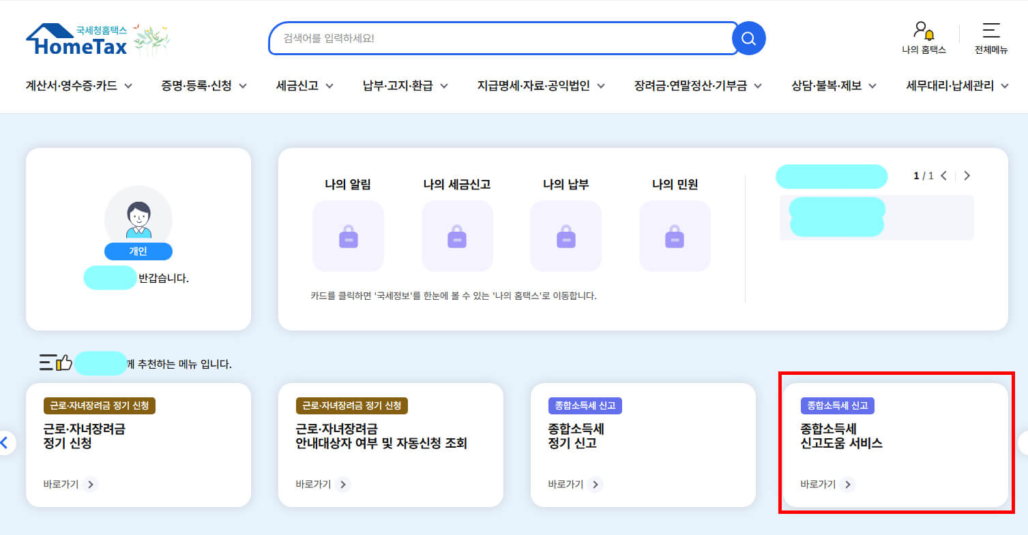Click the lock icon under 나의 납부

[x=566, y=235]
